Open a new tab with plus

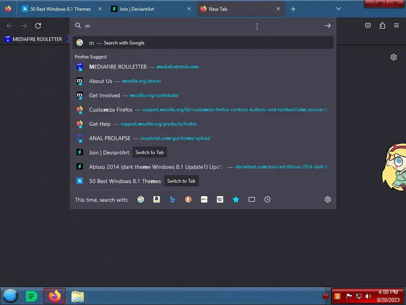[293, 9]
